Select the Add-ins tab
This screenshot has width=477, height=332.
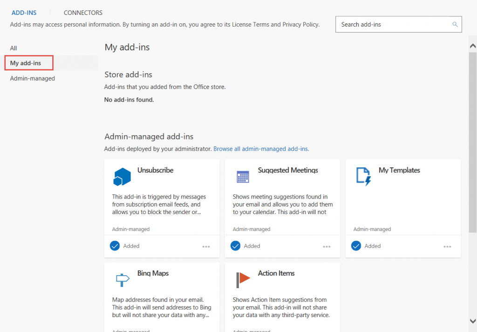point(24,13)
